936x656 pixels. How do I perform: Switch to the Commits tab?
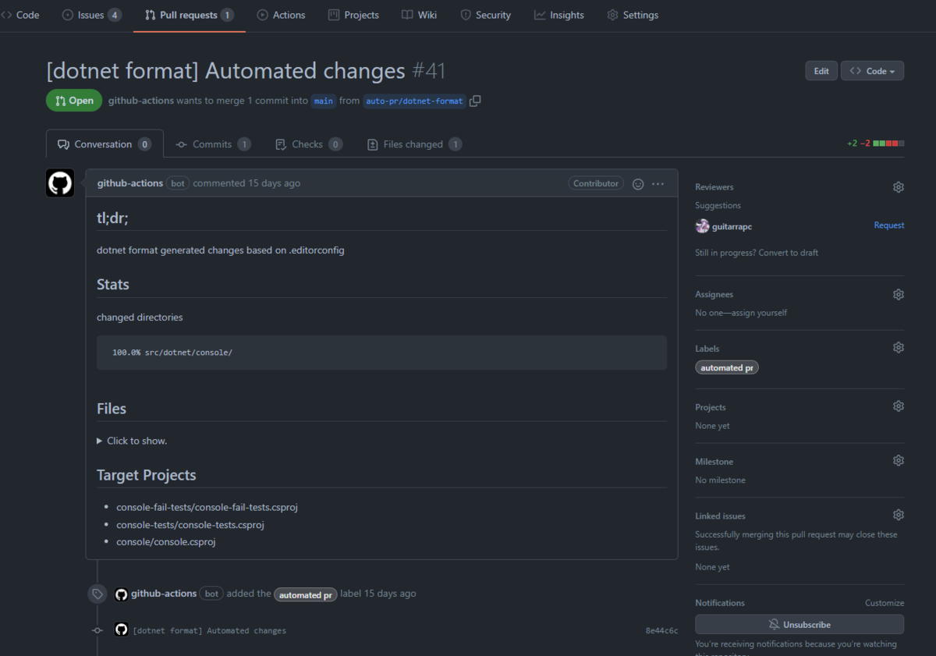click(x=213, y=144)
